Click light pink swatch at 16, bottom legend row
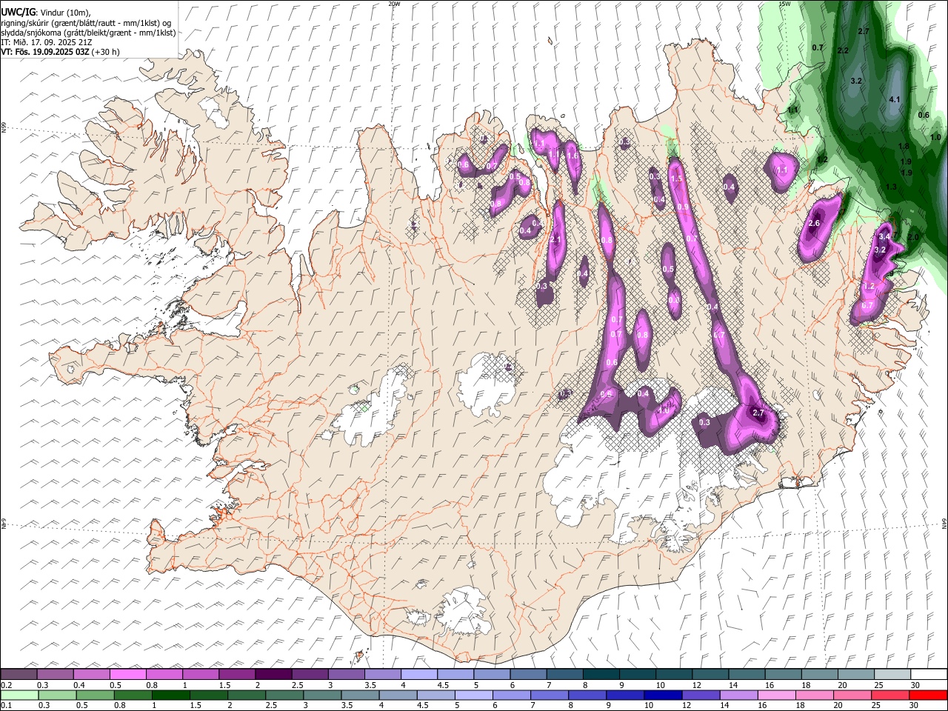The width and height of the screenshot is (948, 711). point(775,695)
